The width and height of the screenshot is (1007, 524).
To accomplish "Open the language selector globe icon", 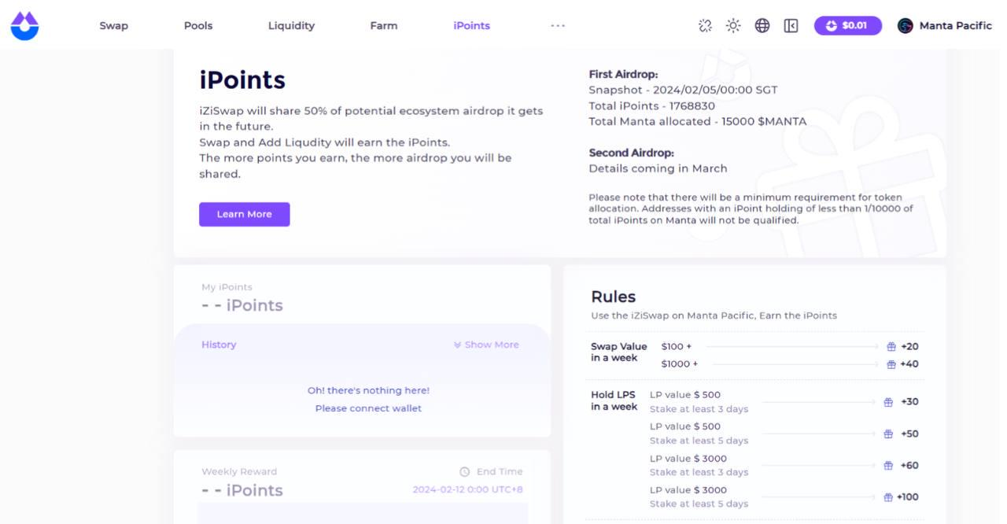I will 762,26.
